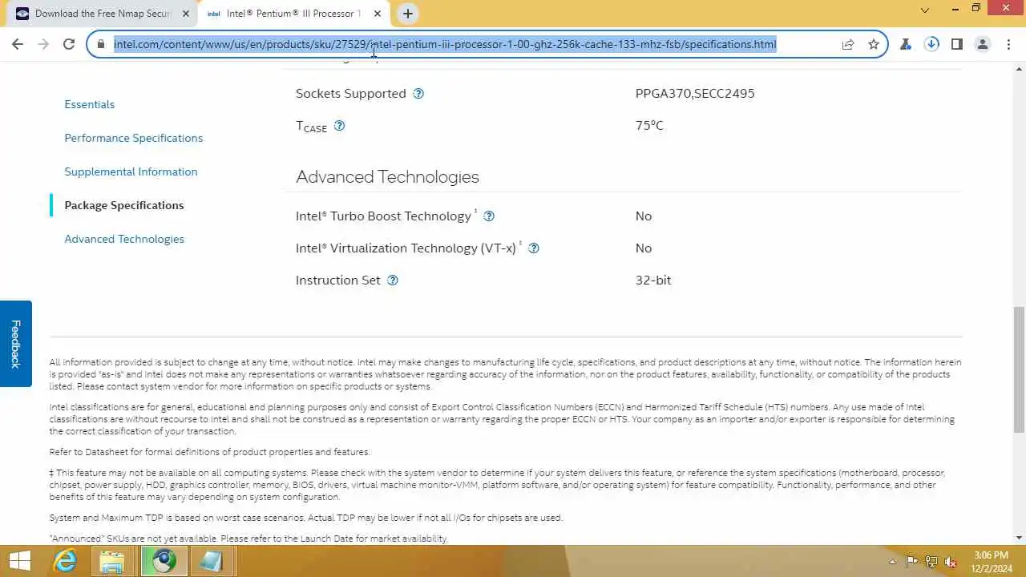Show hidden tray icons arrow
Screen dimensions: 1026x577
pos(893,562)
